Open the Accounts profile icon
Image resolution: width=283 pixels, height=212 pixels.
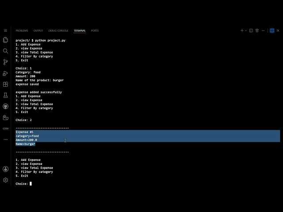coord(5,169)
